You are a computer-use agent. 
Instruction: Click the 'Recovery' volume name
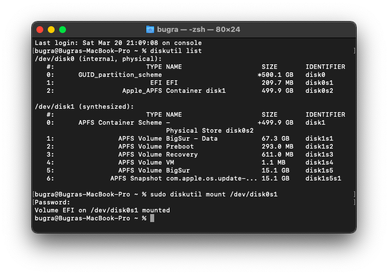pos(182,154)
